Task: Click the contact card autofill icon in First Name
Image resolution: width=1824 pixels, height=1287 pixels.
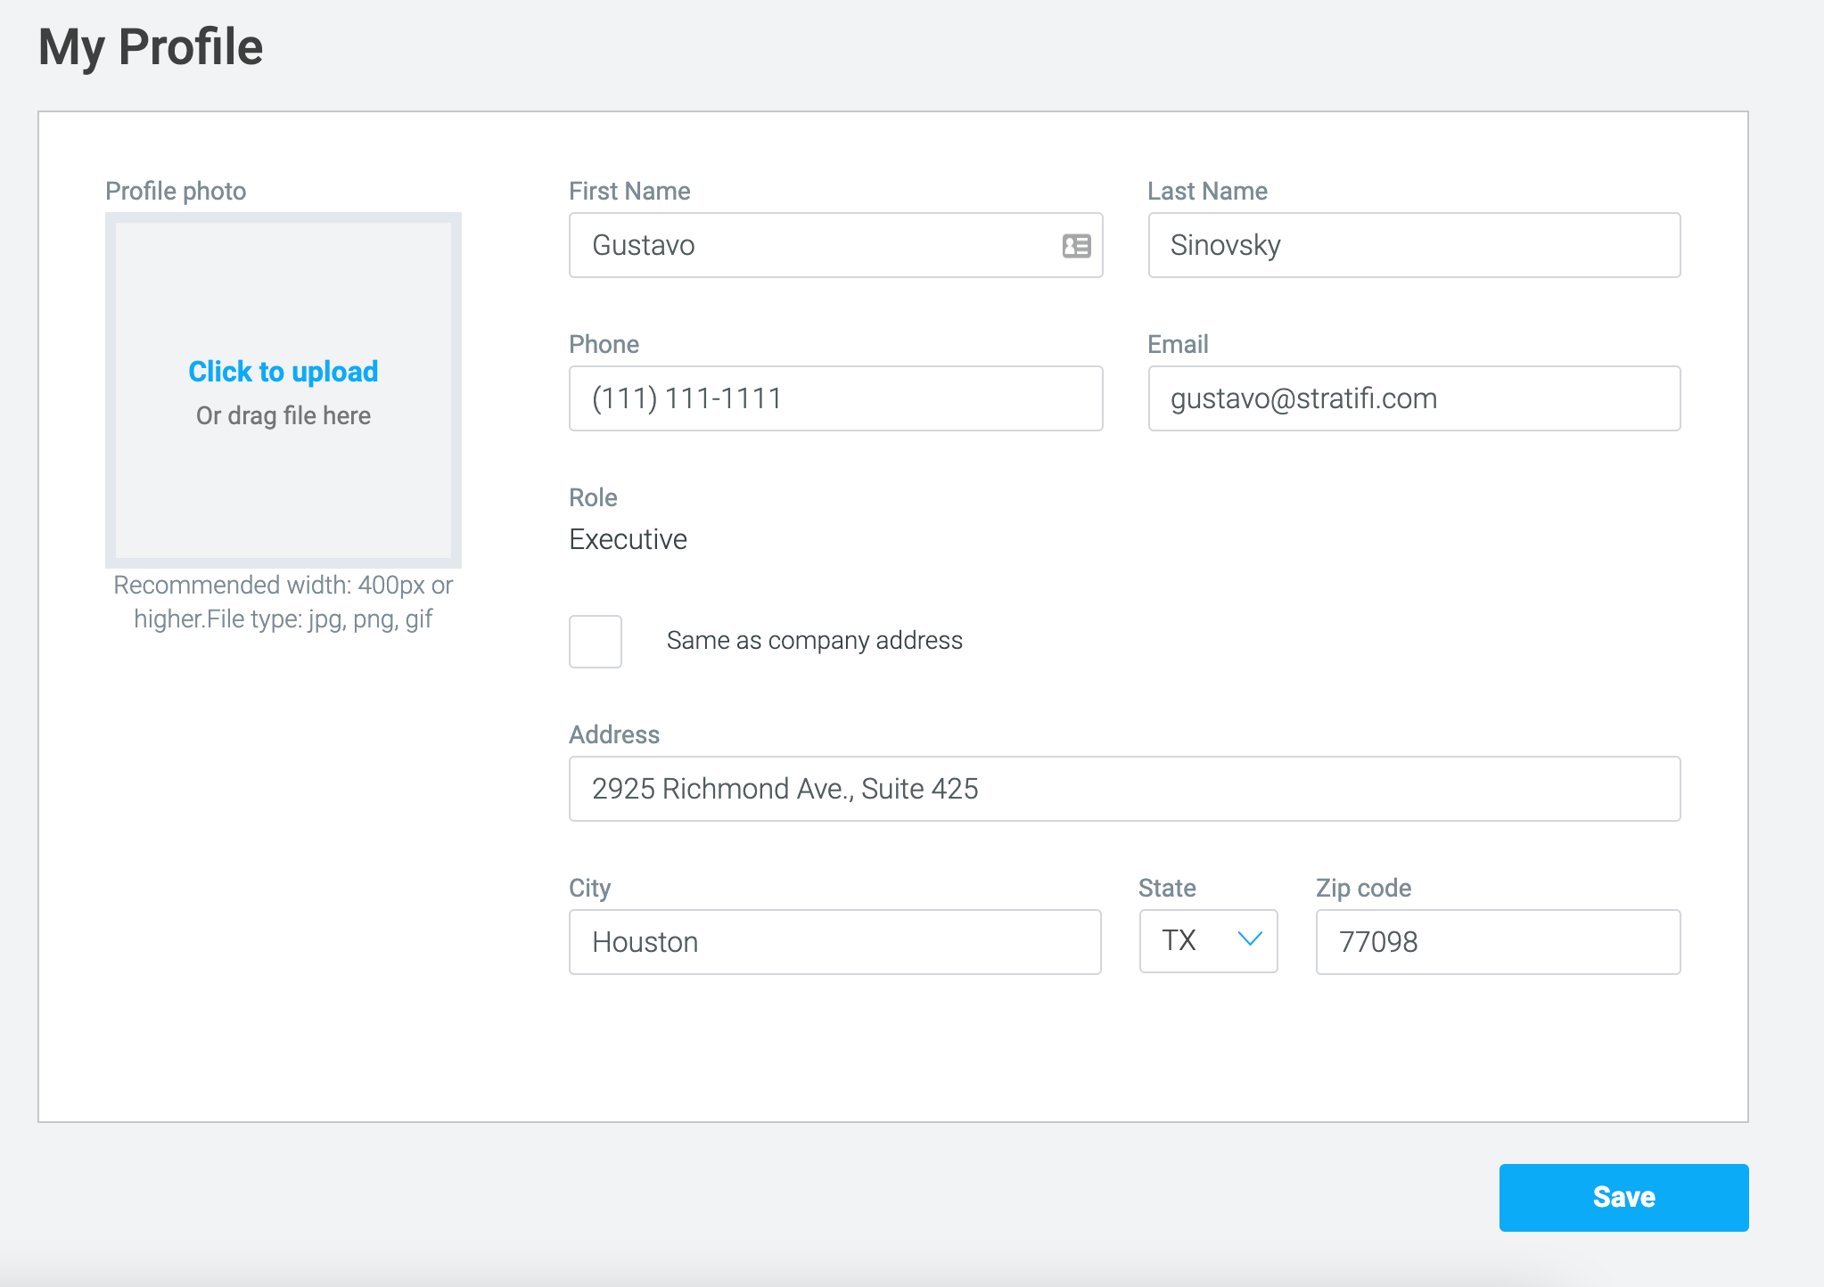Action: click(x=1076, y=246)
